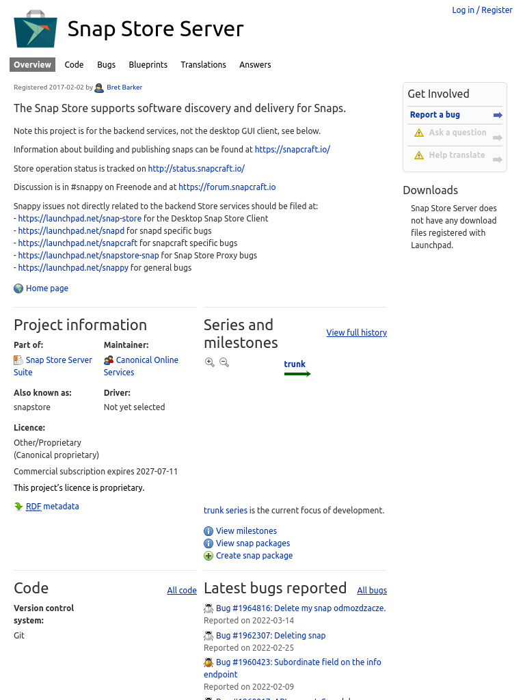Open the launchpad.net/snapstore-snap link
This screenshot has width=525, height=700.
pos(88,256)
